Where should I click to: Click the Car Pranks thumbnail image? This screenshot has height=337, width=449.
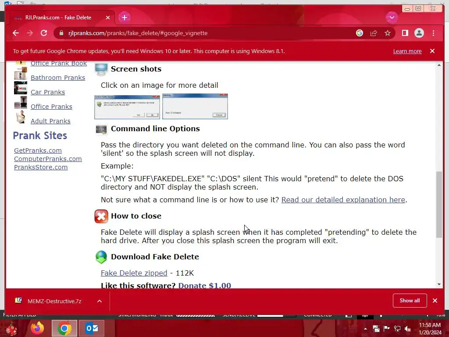click(x=20, y=88)
